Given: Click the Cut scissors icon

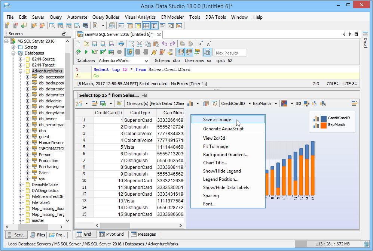Looking at the screenshot, I should 140,44.
